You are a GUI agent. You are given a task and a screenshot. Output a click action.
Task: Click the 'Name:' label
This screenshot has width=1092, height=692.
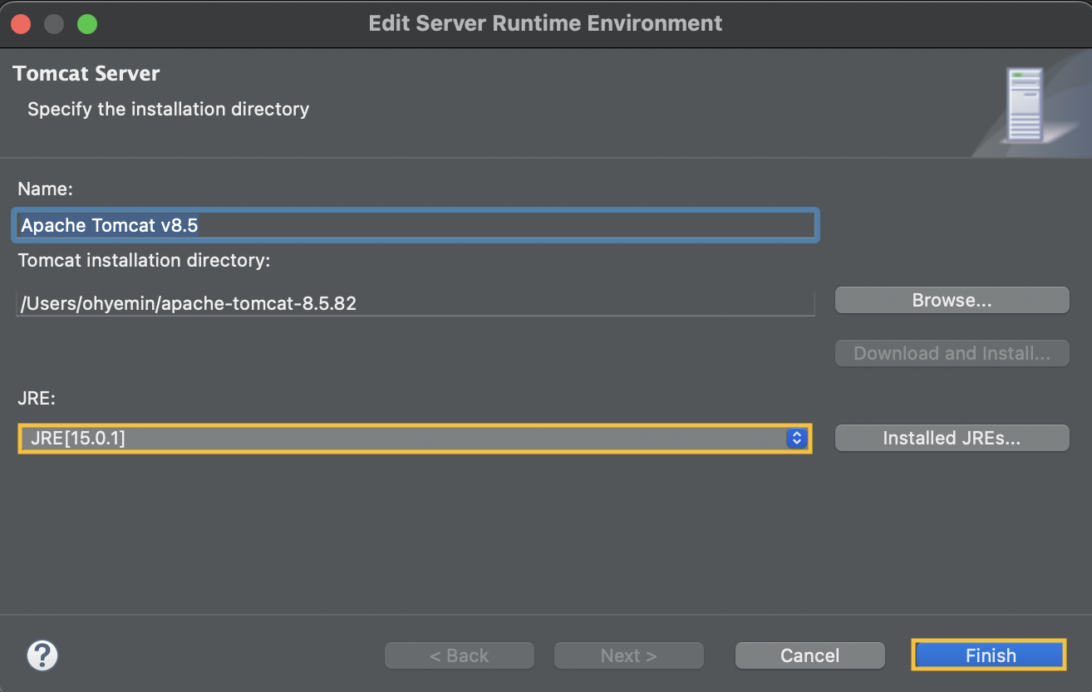click(x=46, y=189)
